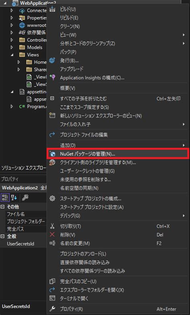
Task: Click the Application Insights lightbulb icon
Action: 53,77
